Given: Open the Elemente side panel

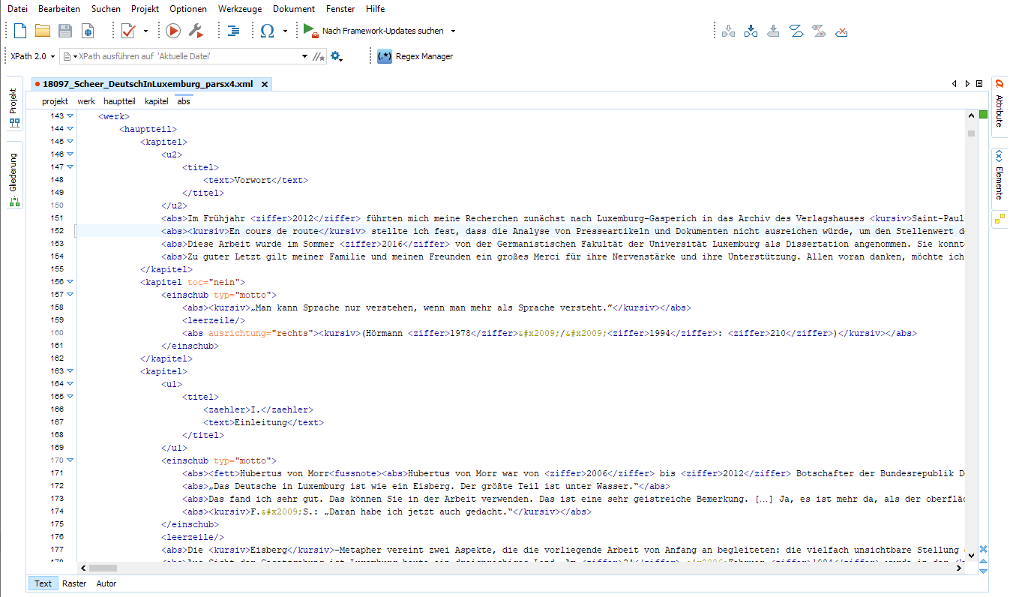Looking at the screenshot, I should [x=1000, y=177].
